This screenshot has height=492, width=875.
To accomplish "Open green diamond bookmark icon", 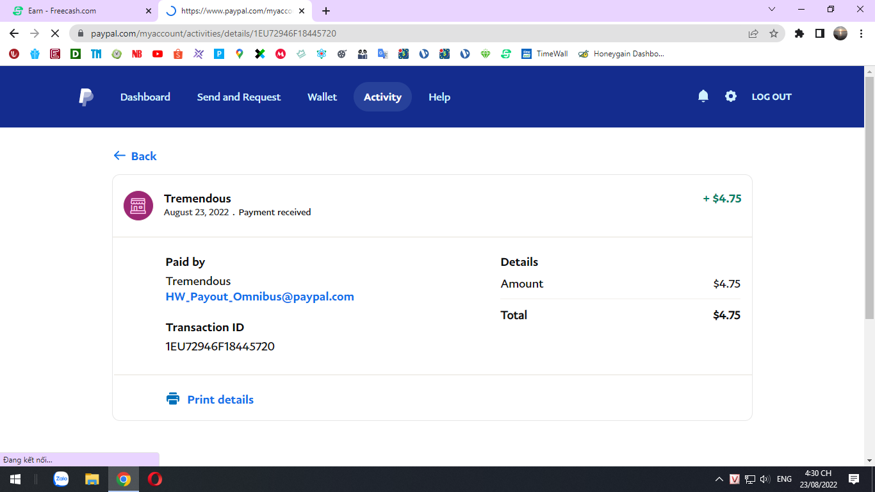I will click(486, 54).
